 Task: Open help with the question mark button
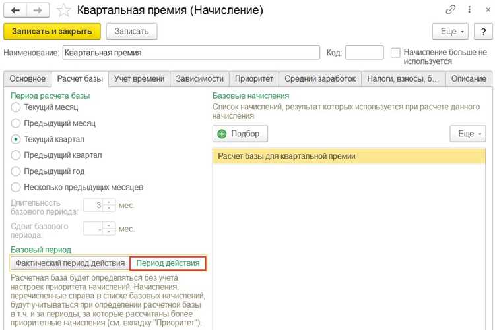tap(483, 31)
